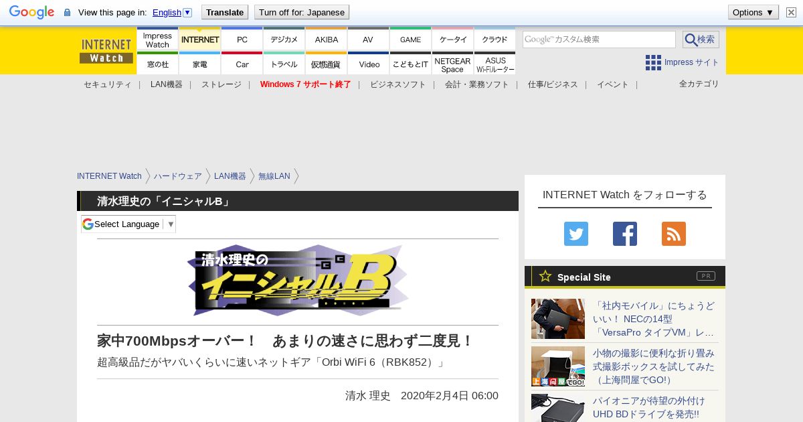Viewport: 803px width, 422px height.
Task: Open the Select Language dropdown
Action: pyautogui.click(x=128, y=224)
